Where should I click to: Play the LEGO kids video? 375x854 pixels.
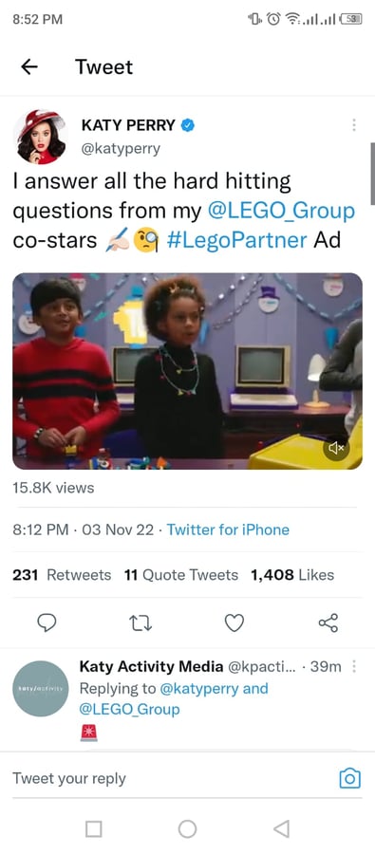point(188,371)
